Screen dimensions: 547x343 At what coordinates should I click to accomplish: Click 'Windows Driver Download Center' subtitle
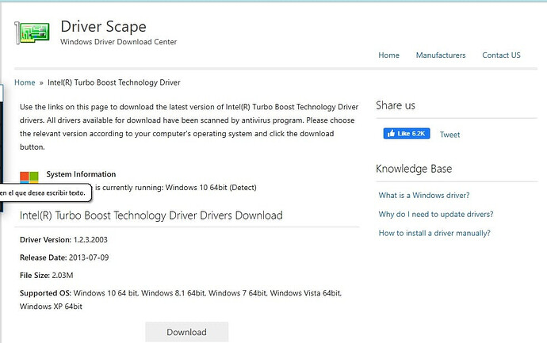coord(119,42)
